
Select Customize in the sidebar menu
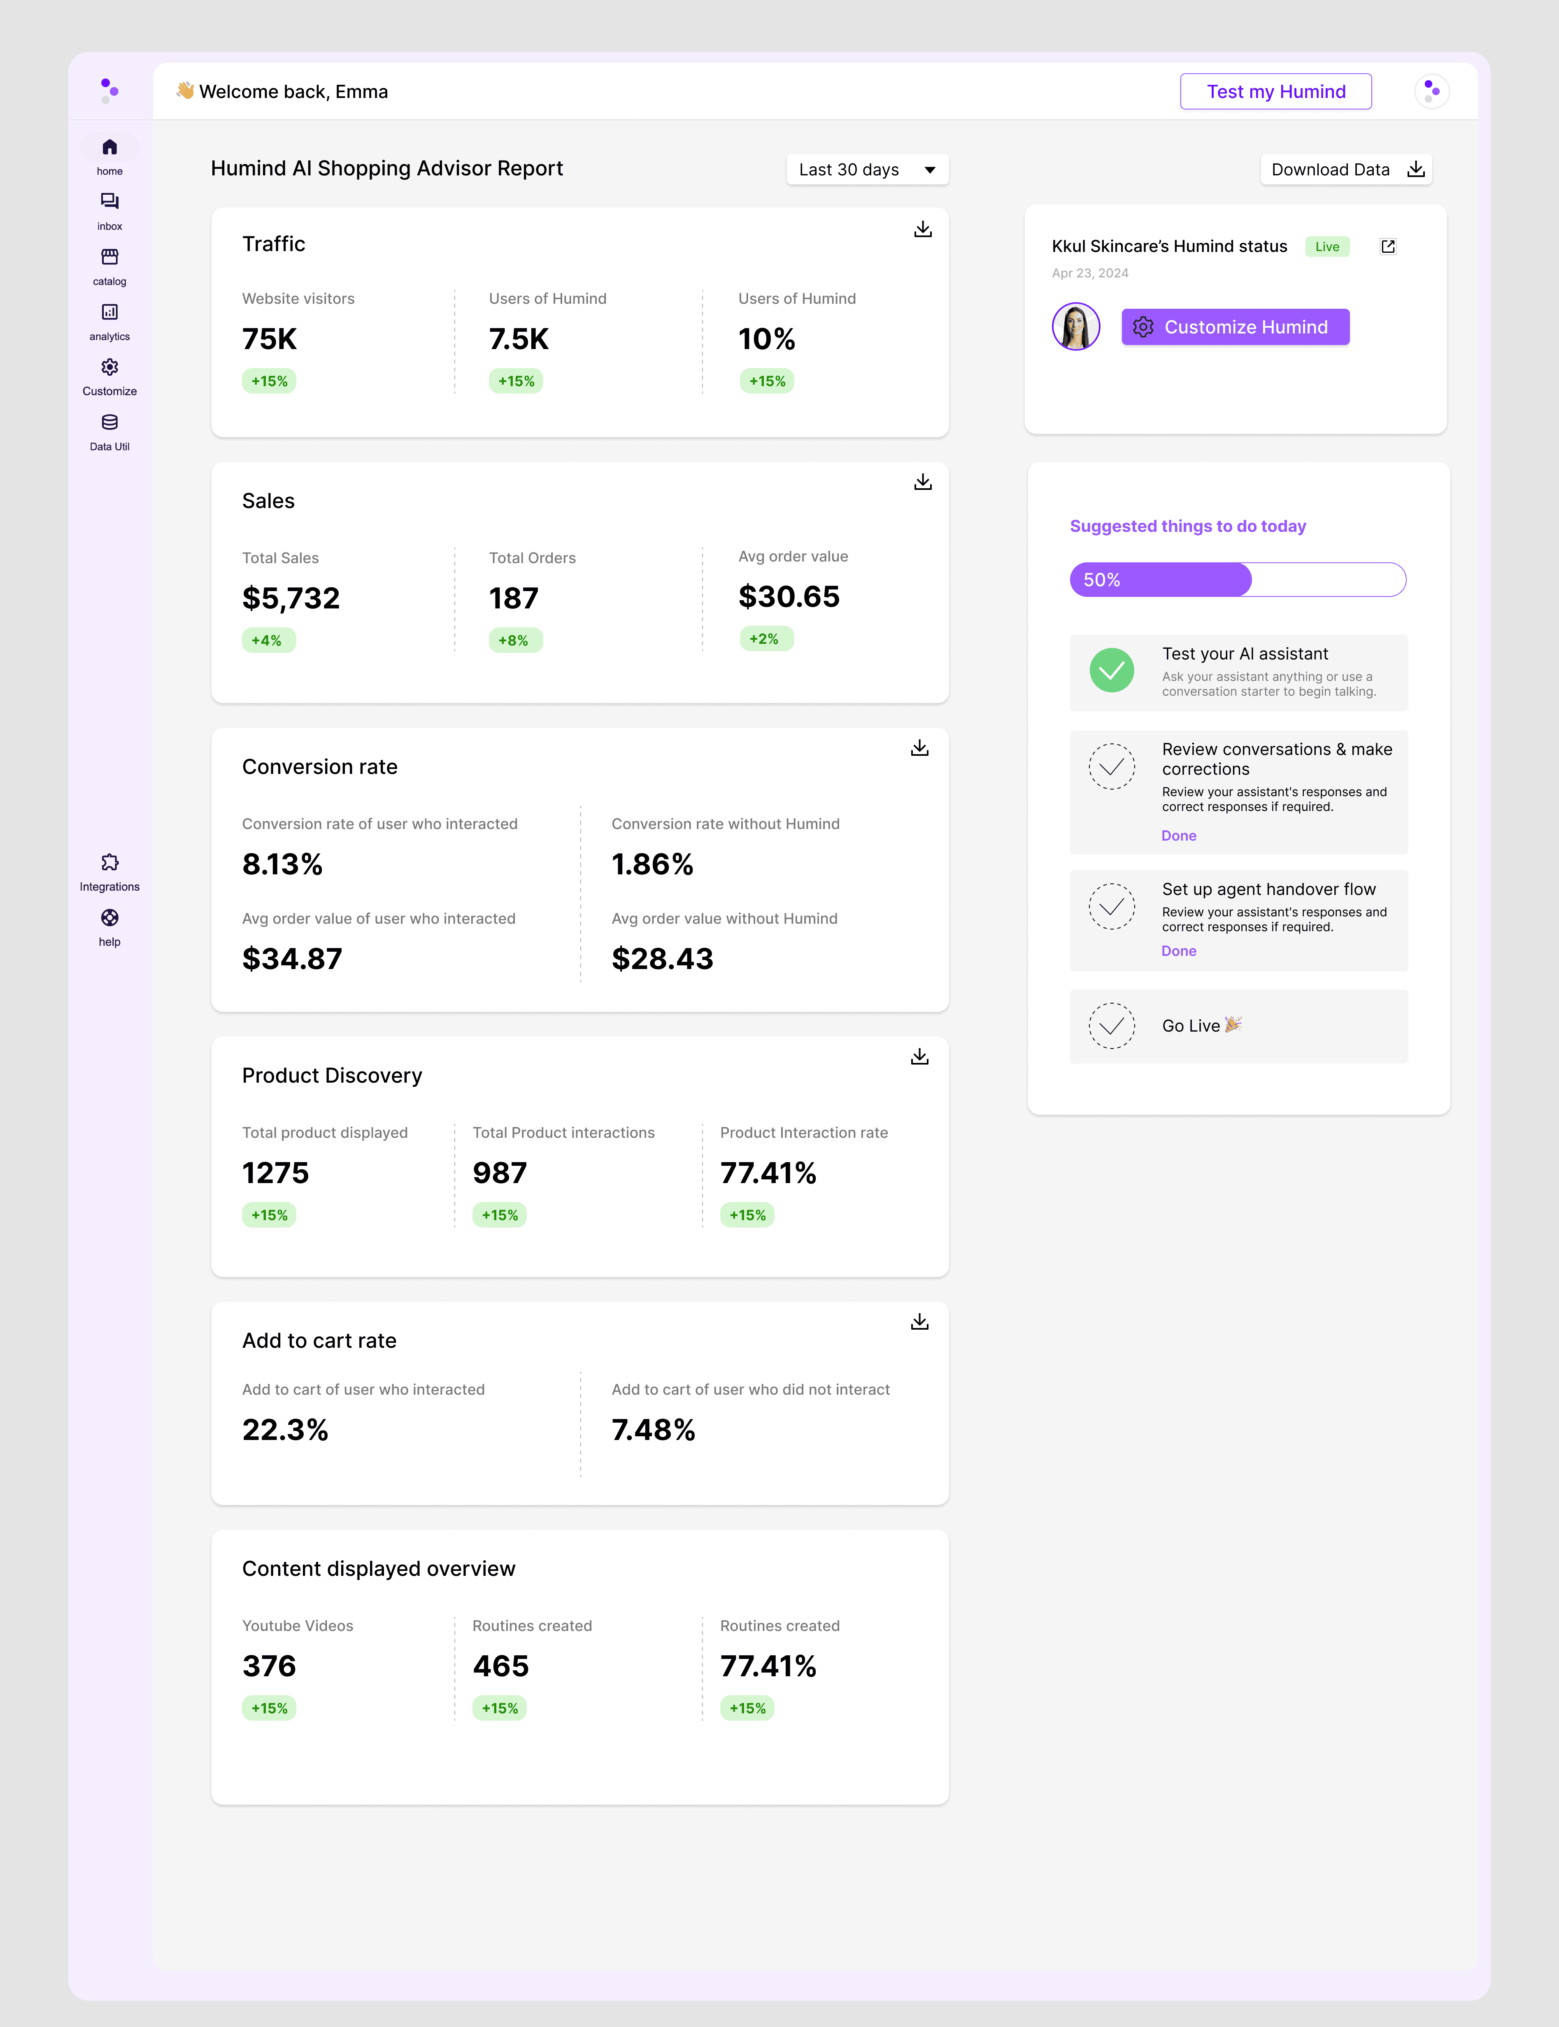click(x=109, y=368)
